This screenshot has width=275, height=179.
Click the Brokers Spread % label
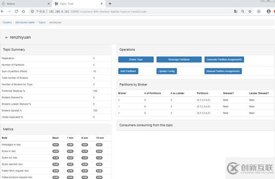[12, 111]
